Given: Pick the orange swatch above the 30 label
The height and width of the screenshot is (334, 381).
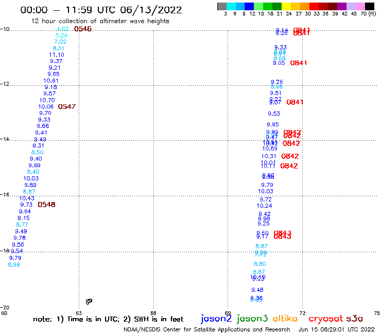Looking at the screenshot, I should pyautogui.click(x=305, y=6).
